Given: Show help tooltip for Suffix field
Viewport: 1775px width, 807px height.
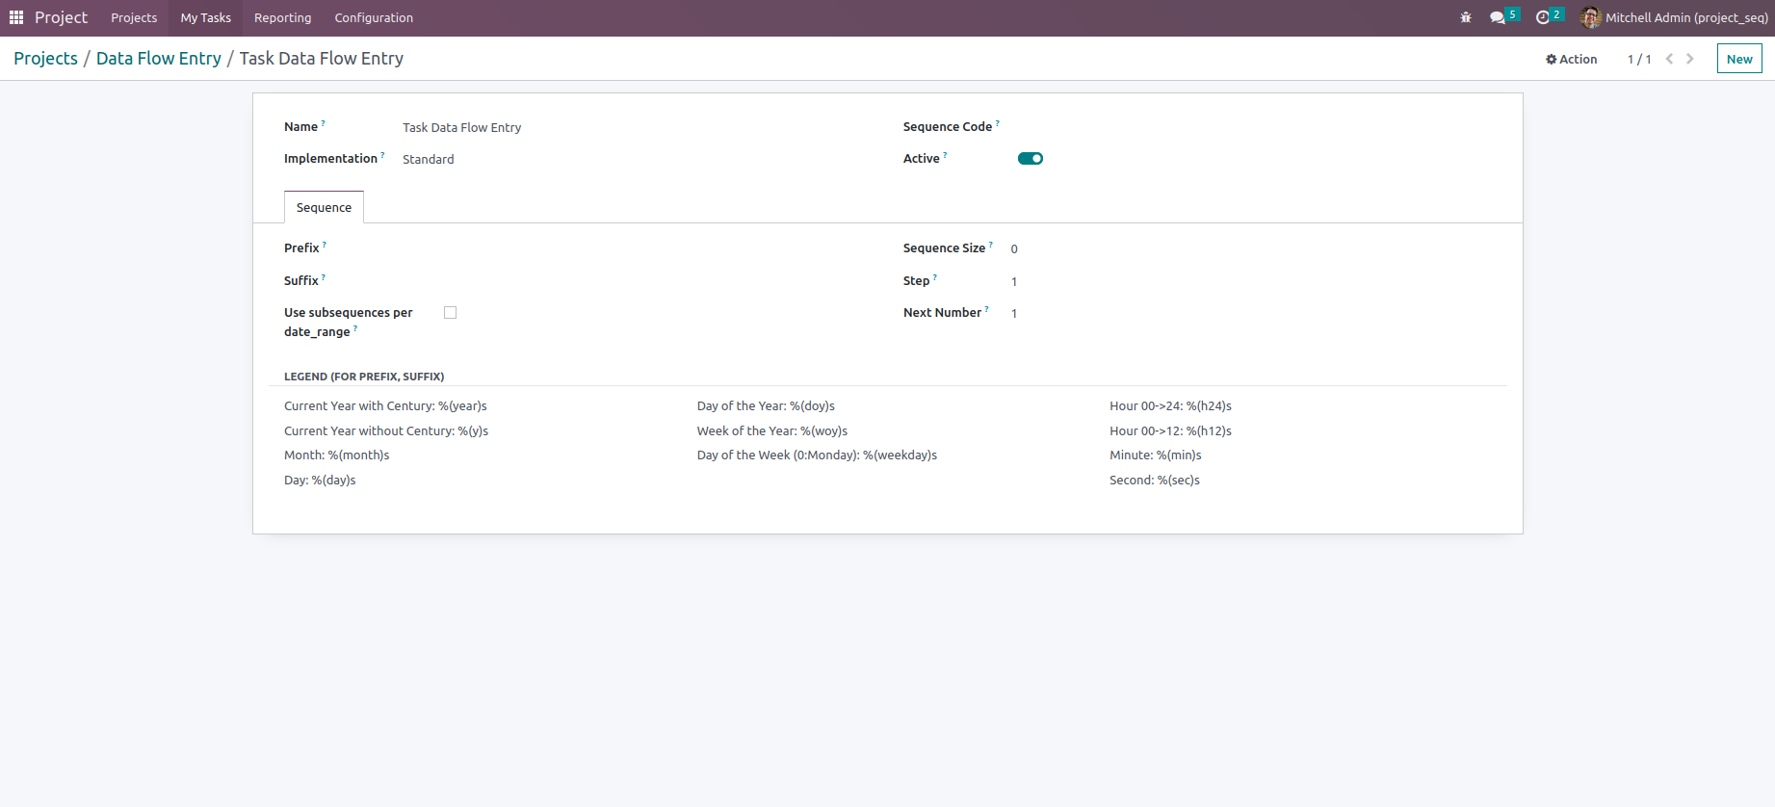Looking at the screenshot, I should pyautogui.click(x=324, y=277).
